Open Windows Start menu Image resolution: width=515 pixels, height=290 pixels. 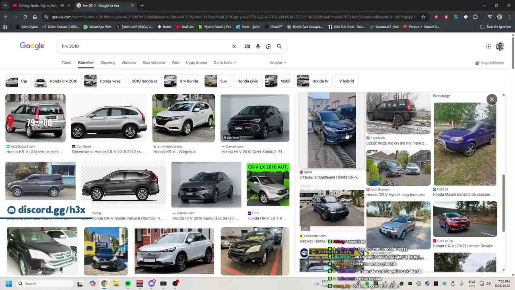[8, 284]
